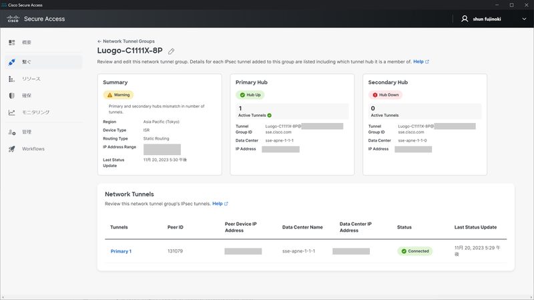Click Cisco Secure Access title bar app icon
534x300 pixels.
click(4, 5)
